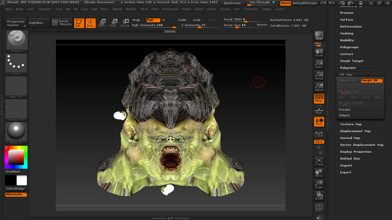Click the Menus button
This screenshot has height=220, width=392.
[286, 3]
